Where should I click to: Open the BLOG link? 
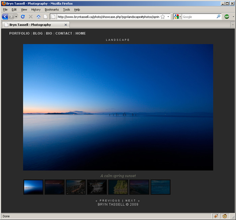click(x=38, y=33)
